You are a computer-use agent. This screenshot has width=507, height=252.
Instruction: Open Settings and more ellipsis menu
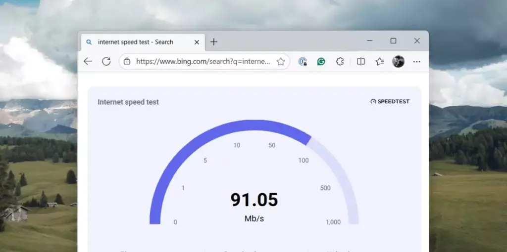click(416, 61)
